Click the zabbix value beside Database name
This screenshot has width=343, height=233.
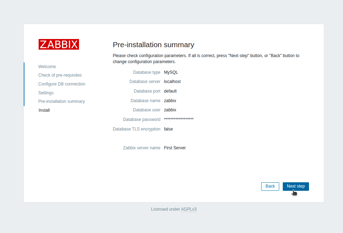170,101
